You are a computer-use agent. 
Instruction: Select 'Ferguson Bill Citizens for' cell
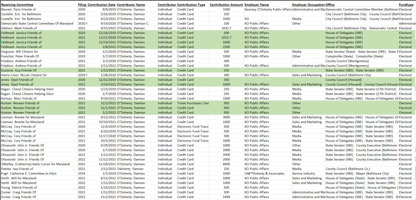[19, 51]
